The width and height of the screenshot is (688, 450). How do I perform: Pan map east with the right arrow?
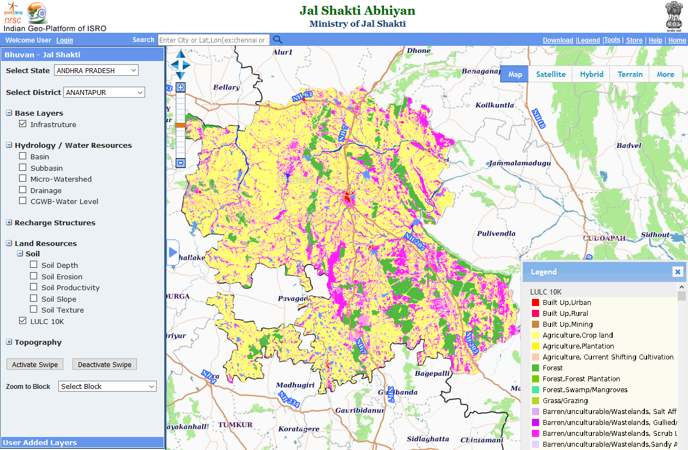coord(187,65)
